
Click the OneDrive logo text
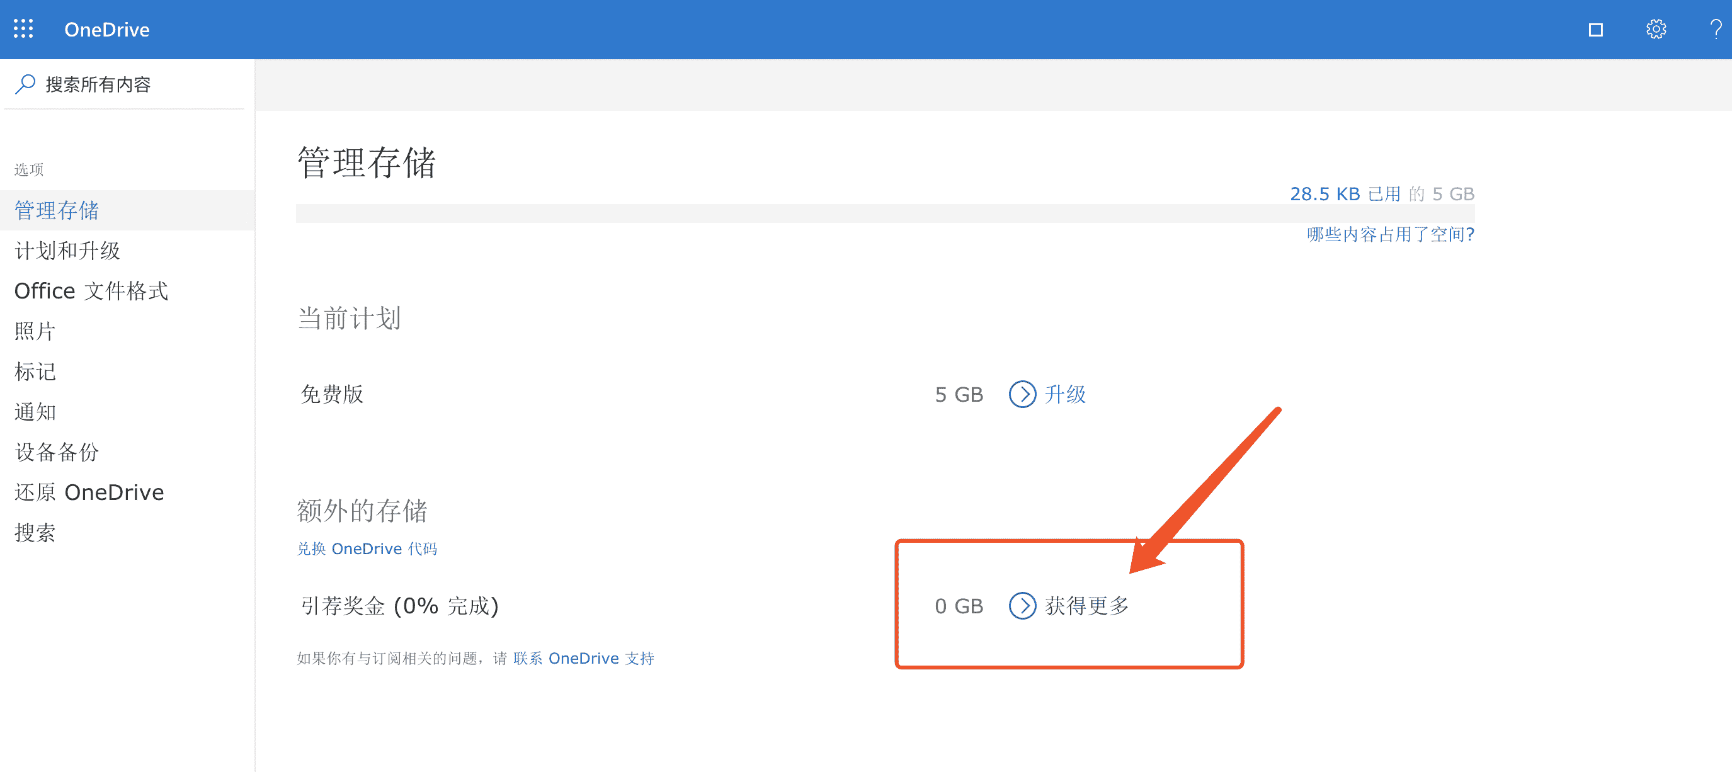(107, 30)
